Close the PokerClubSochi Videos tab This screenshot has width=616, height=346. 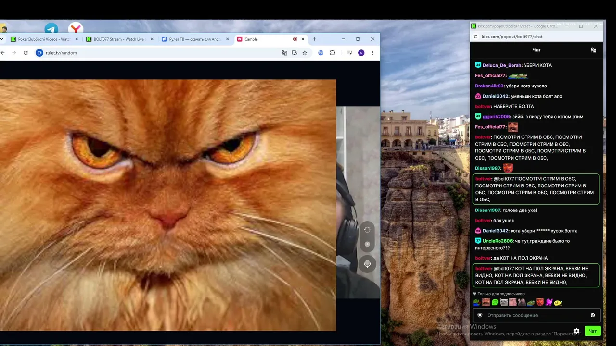click(77, 39)
